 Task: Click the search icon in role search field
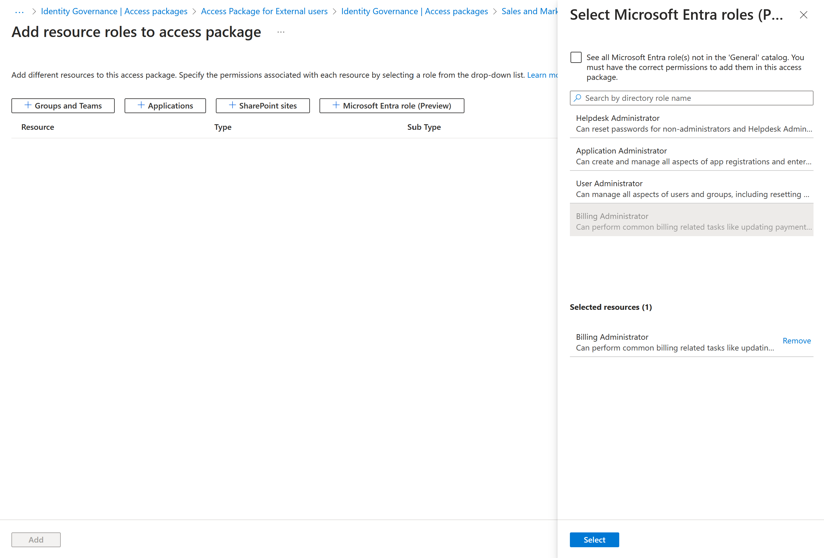tap(578, 98)
